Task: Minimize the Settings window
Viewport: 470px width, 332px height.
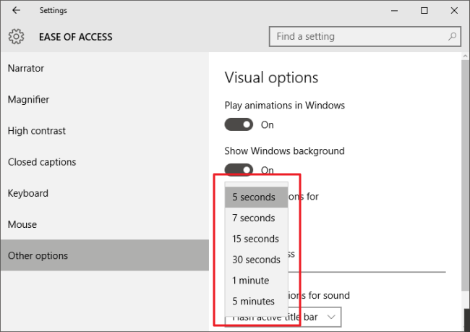Action: tap(395, 11)
